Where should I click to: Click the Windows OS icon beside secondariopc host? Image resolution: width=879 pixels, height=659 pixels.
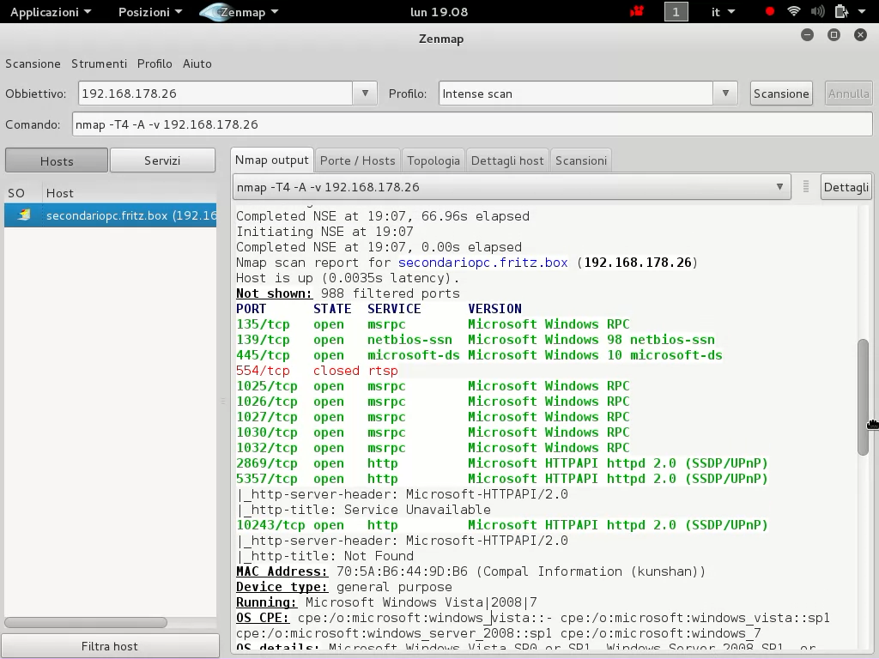23,215
